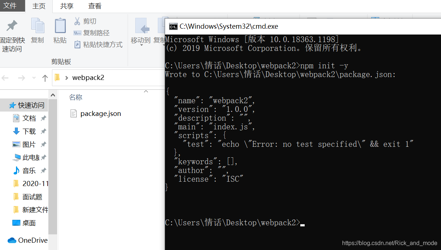Click the "name": "webpack2" line
Viewport: 441px width, 250px height.
pos(215,101)
